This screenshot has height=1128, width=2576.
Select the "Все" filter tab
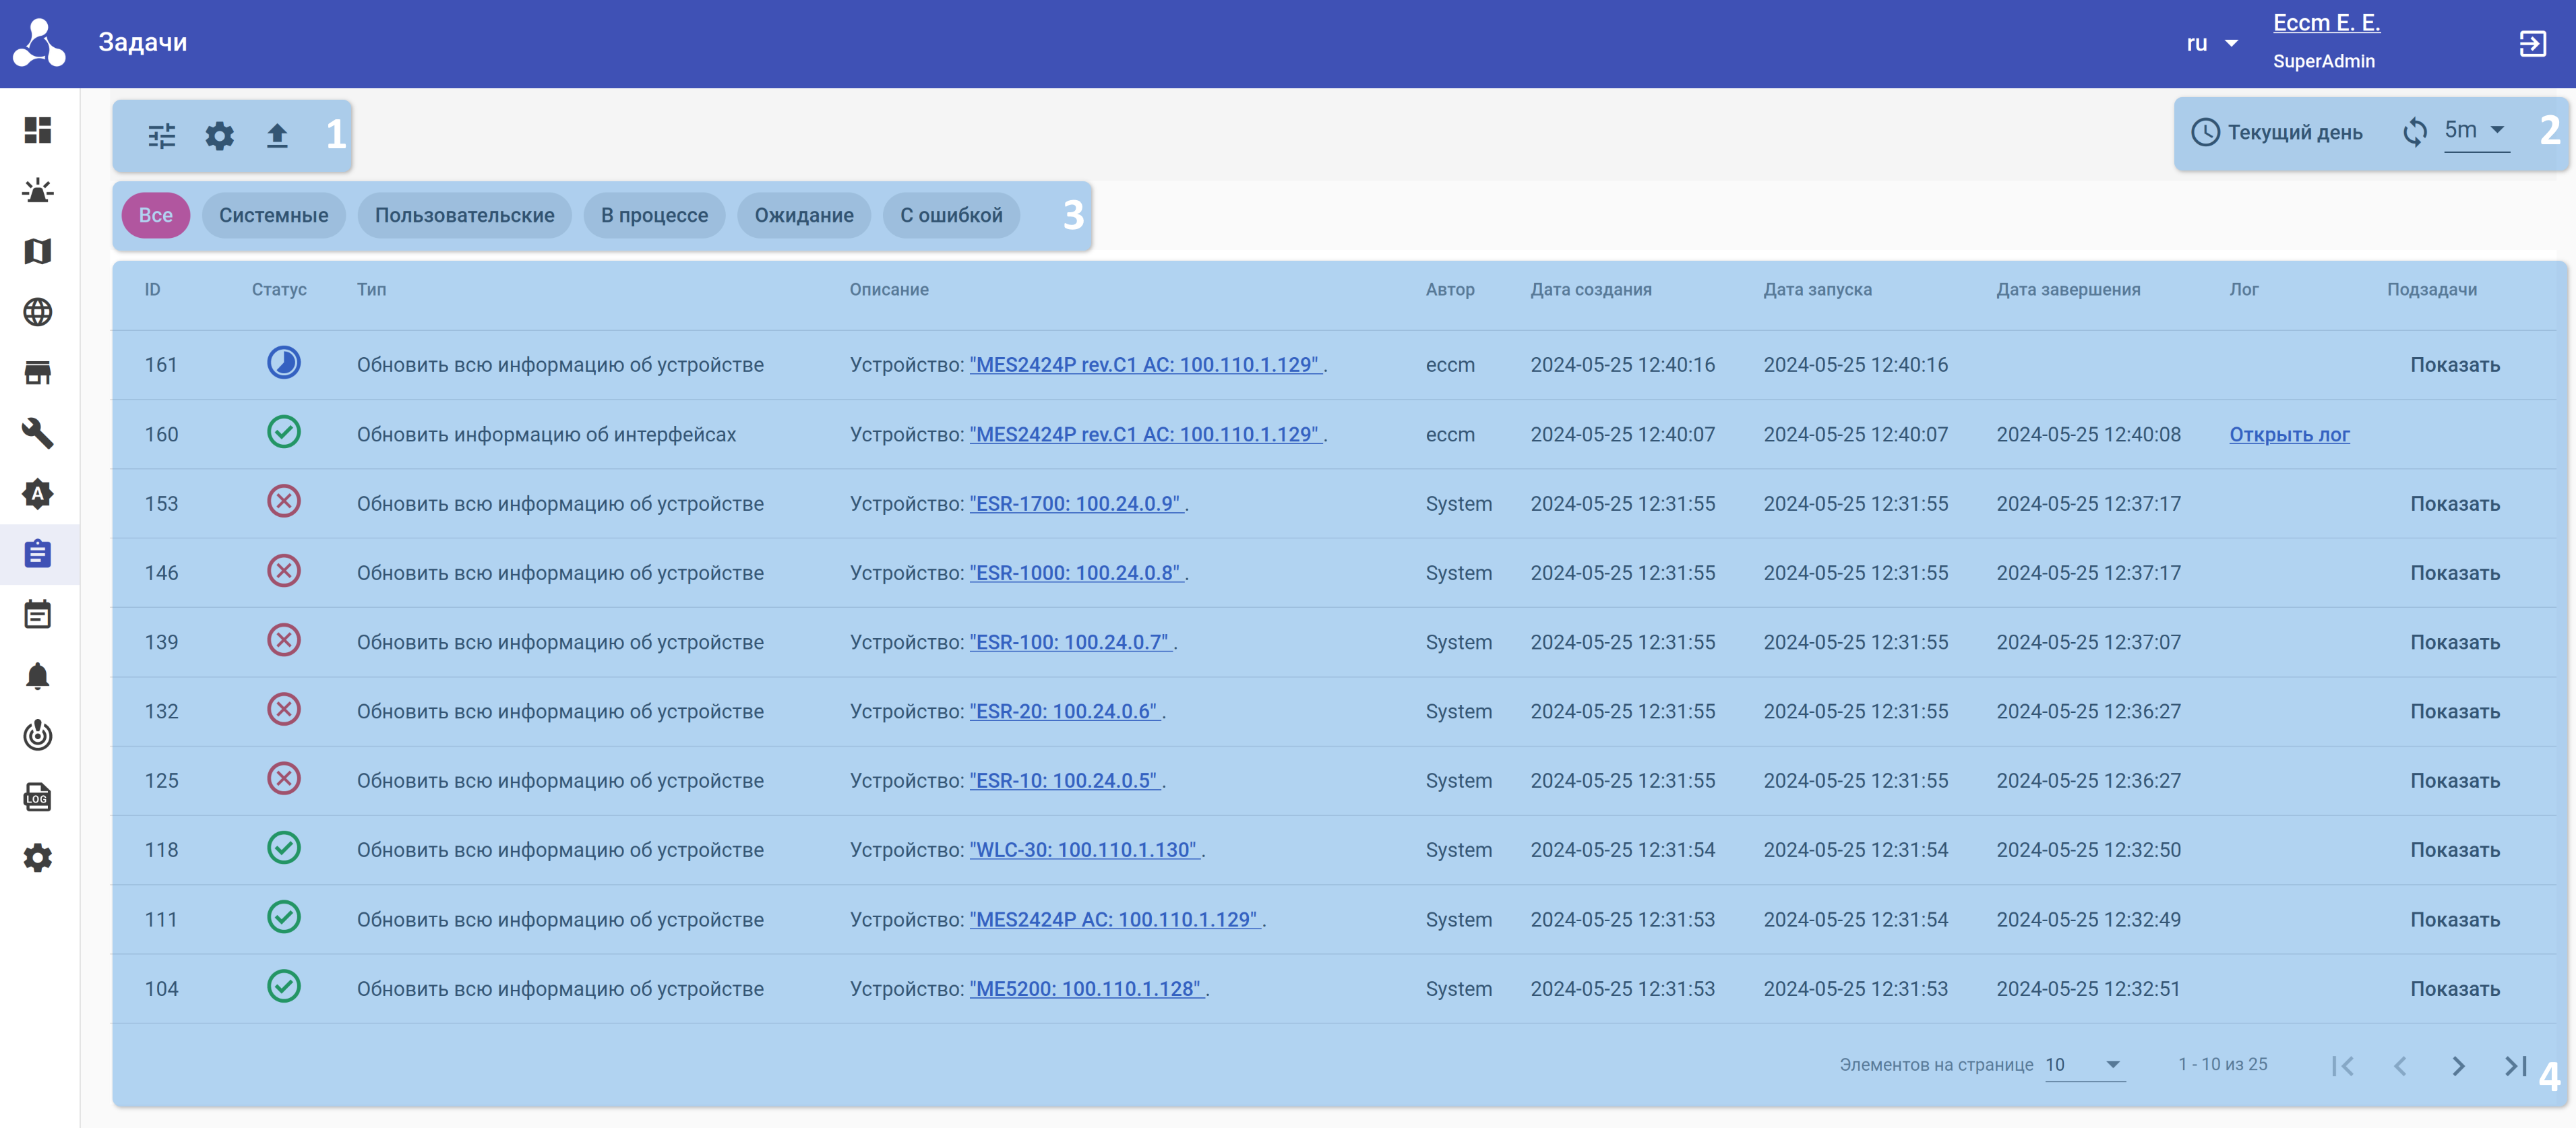point(155,215)
